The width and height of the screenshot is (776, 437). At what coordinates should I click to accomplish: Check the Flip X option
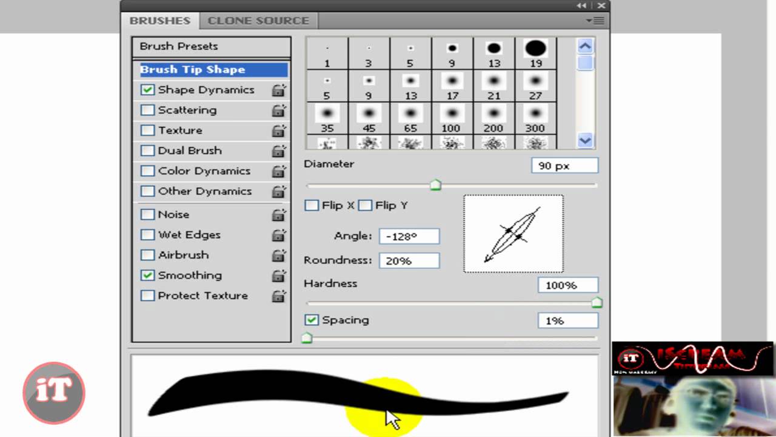pos(312,205)
